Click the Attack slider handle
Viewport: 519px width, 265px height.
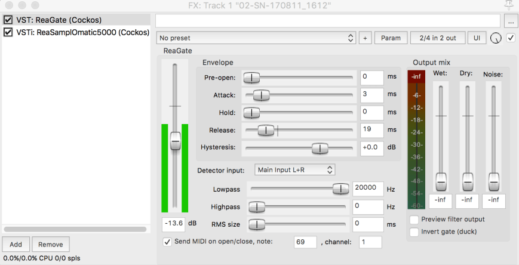click(262, 94)
